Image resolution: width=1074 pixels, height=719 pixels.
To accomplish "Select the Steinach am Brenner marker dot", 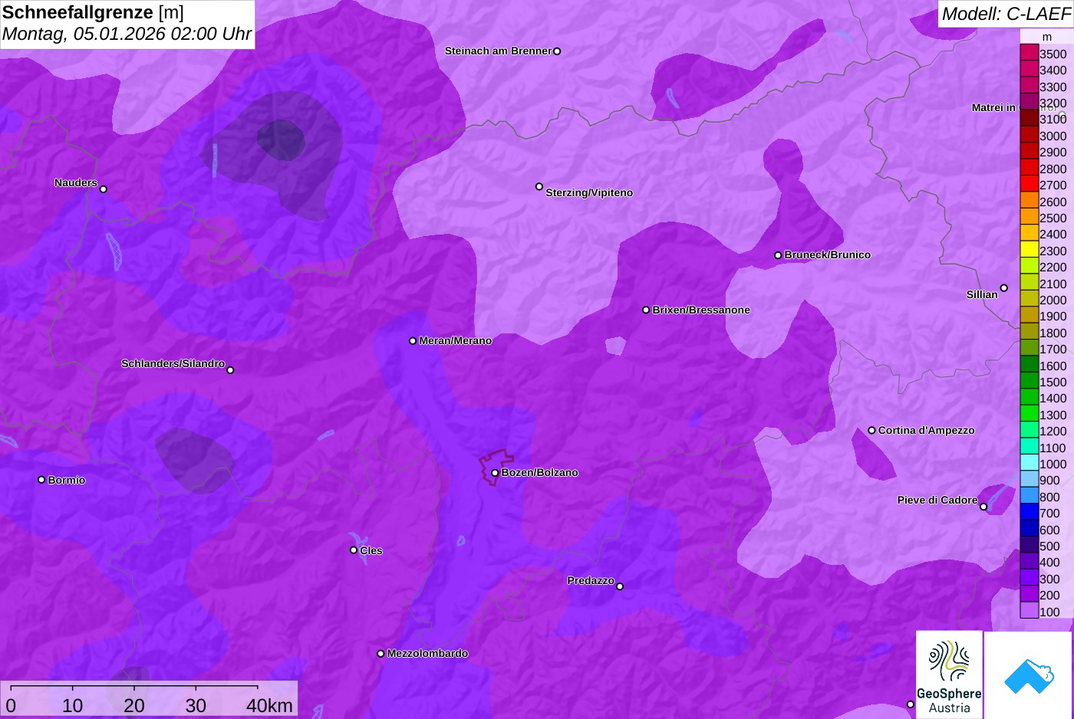I will (x=557, y=51).
